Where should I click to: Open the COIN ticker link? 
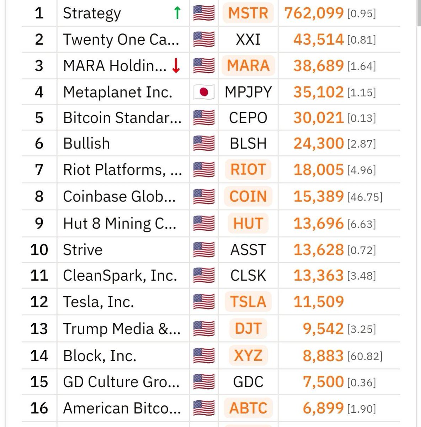pos(248,196)
